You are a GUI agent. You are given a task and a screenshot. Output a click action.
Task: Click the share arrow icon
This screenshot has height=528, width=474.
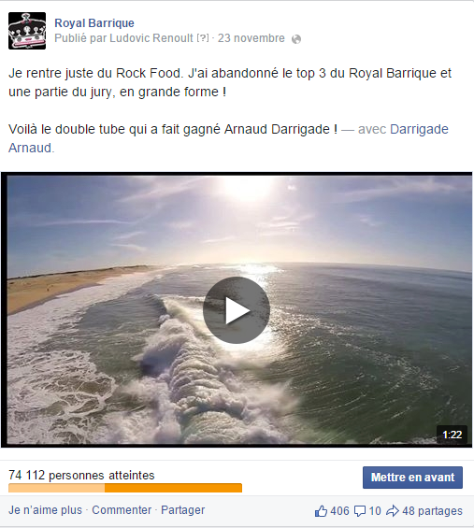point(392,511)
